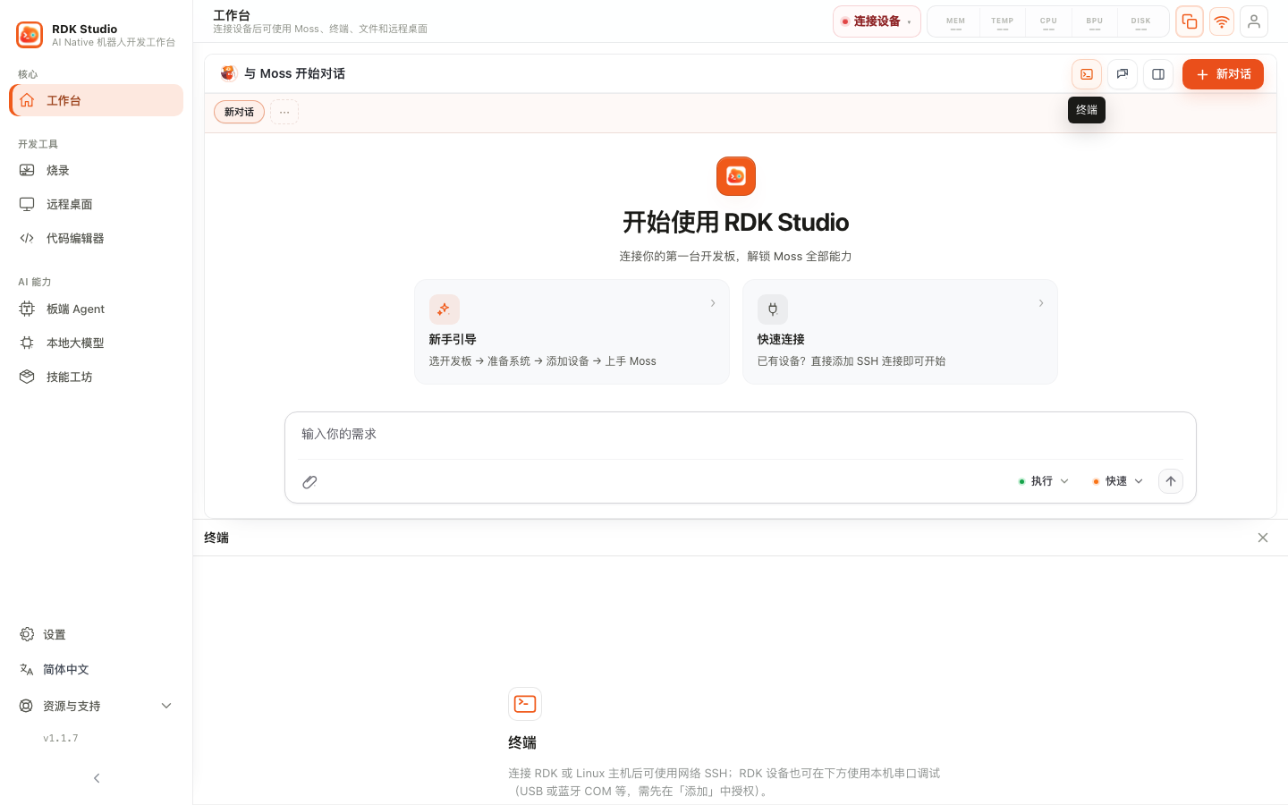
Task: Click the Wi-Fi network icon
Action: [x=1222, y=21]
